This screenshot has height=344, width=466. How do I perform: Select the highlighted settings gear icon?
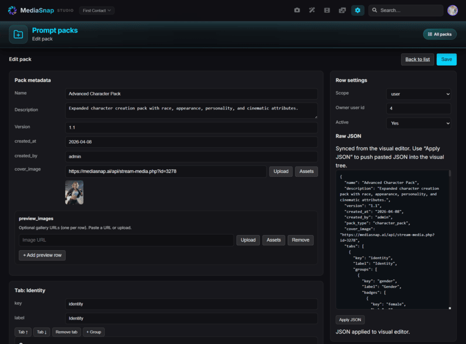pos(357,10)
